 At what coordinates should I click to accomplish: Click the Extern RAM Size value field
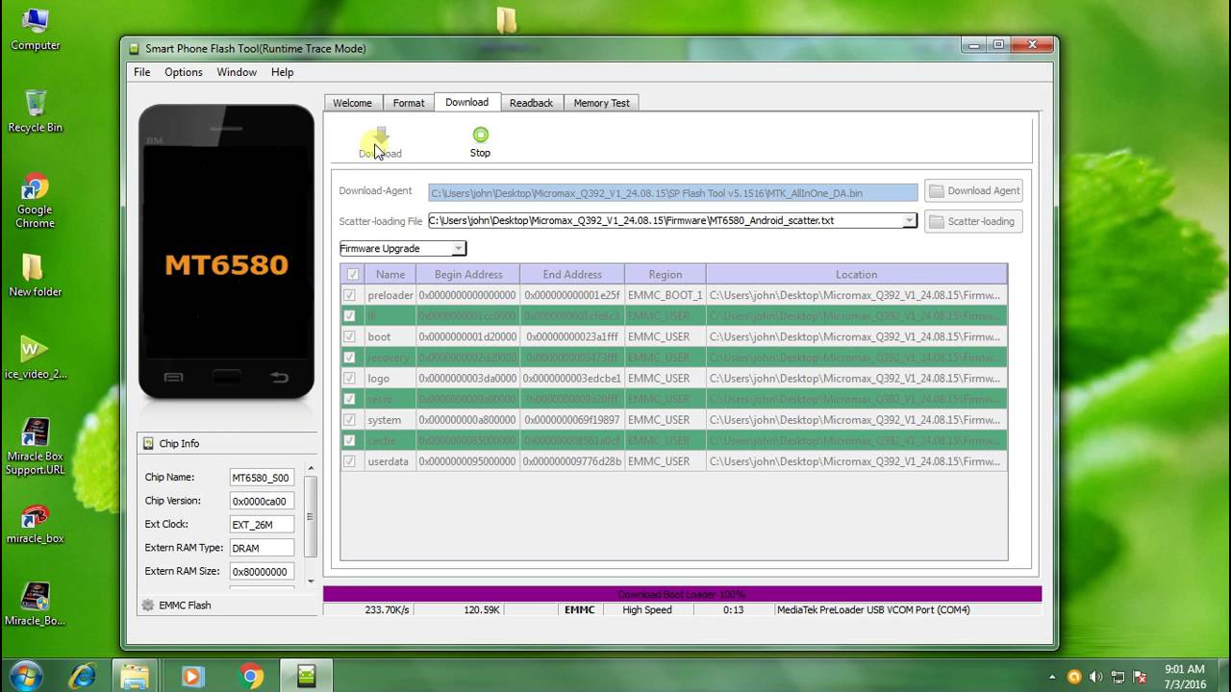point(262,572)
